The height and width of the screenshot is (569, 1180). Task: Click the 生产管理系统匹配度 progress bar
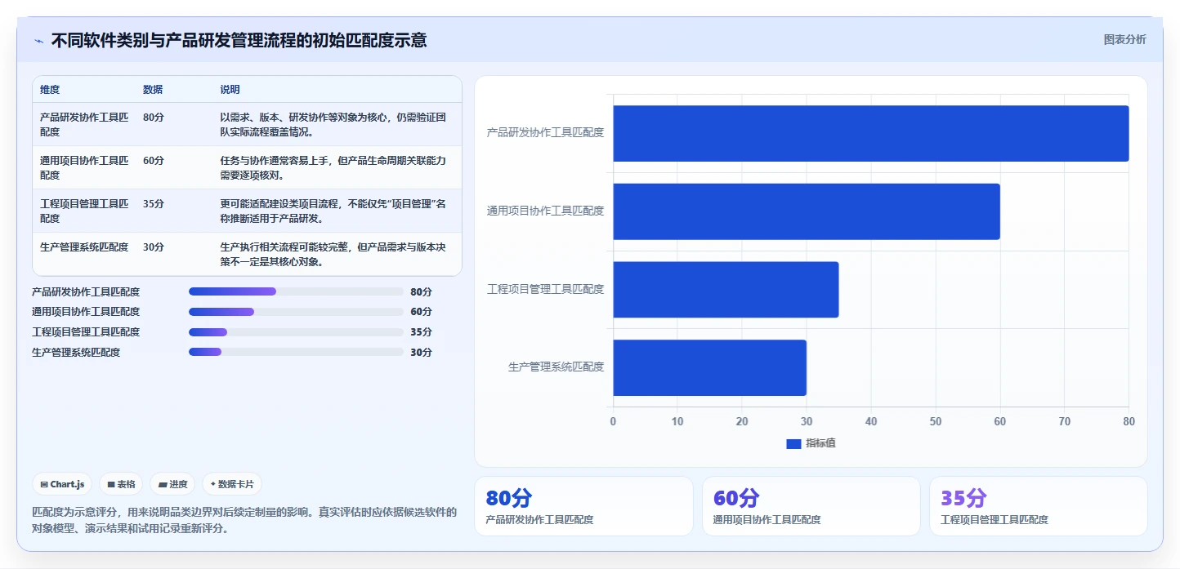pyautogui.click(x=296, y=352)
